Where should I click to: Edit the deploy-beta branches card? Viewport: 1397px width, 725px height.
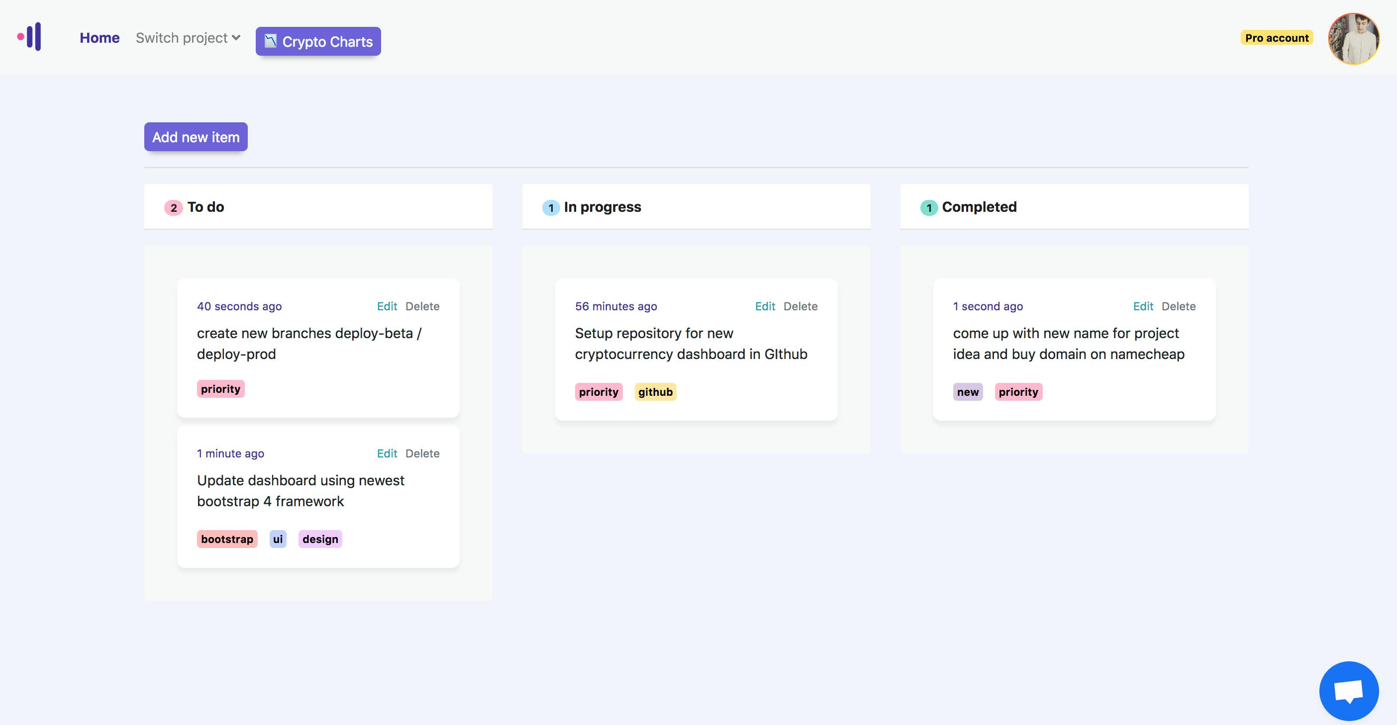(387, 306)
